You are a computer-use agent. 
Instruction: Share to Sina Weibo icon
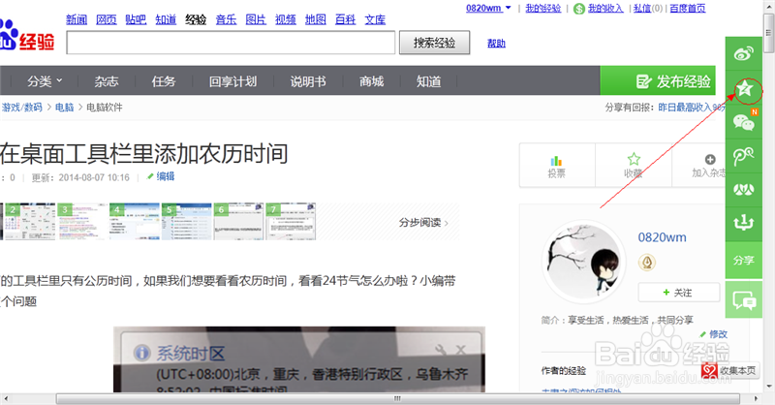tap(744, 53)
